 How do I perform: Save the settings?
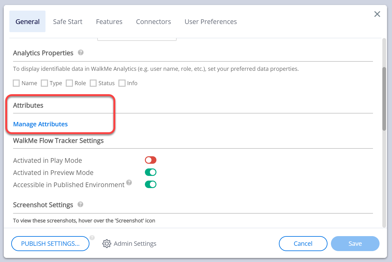(x=355, y=244)
